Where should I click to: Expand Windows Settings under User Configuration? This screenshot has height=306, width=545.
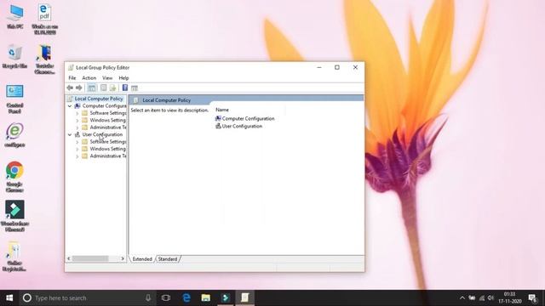coord(77,150)
